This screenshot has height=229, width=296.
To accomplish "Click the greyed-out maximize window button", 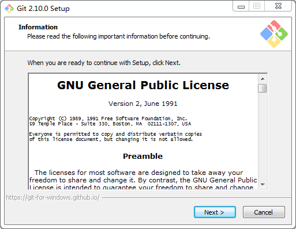I will click(257, 6).
